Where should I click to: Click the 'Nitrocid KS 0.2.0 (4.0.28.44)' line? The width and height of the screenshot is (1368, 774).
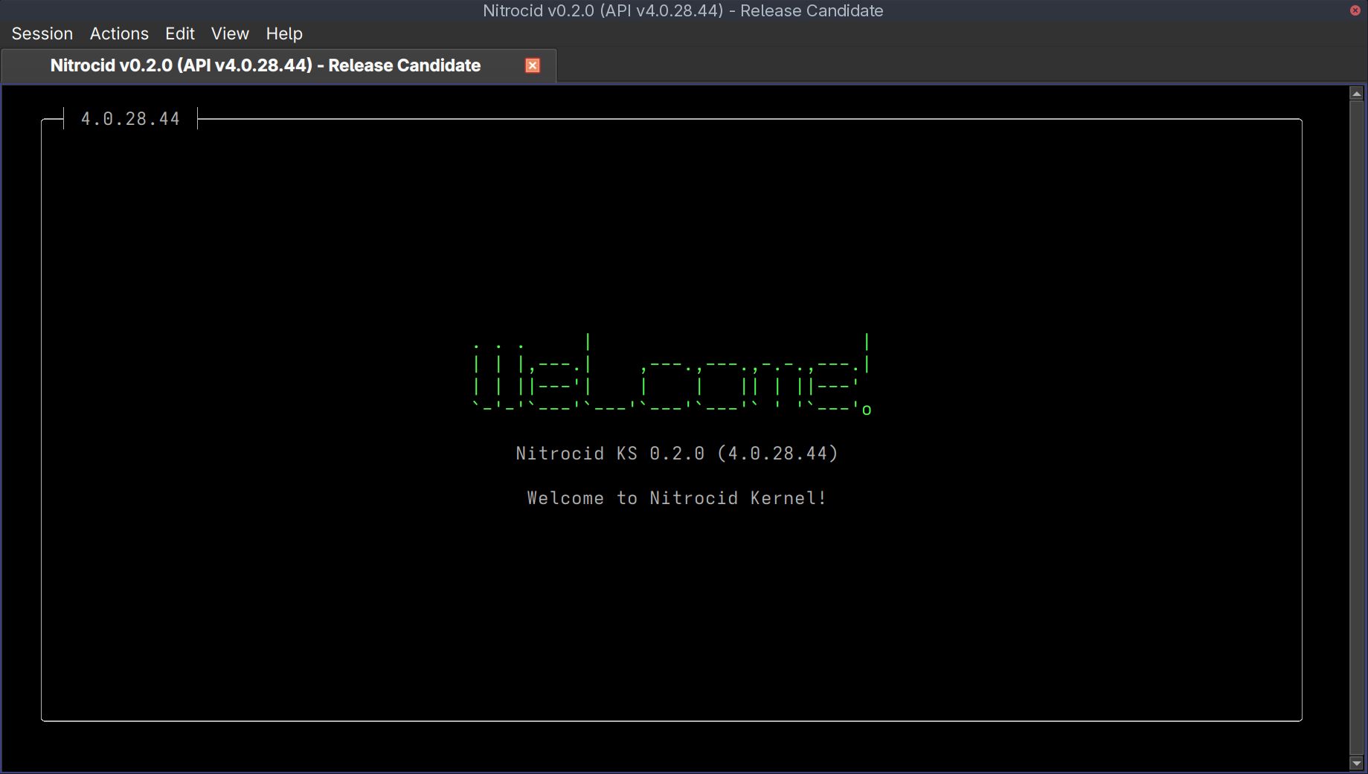point(677,454)
